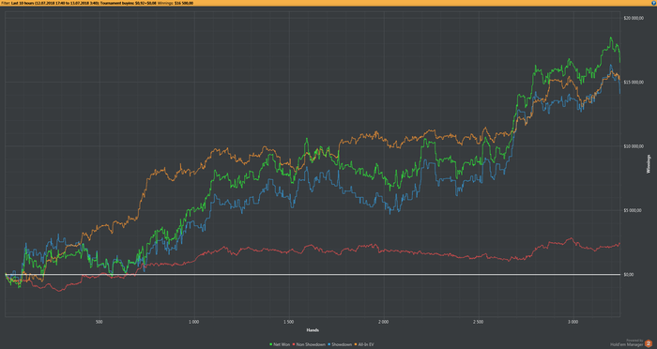Image resolution: width=657 pixels, height=349 pixels.
Task: Toggle the orange All-In EV legend marker
Action: pos(356,344)
